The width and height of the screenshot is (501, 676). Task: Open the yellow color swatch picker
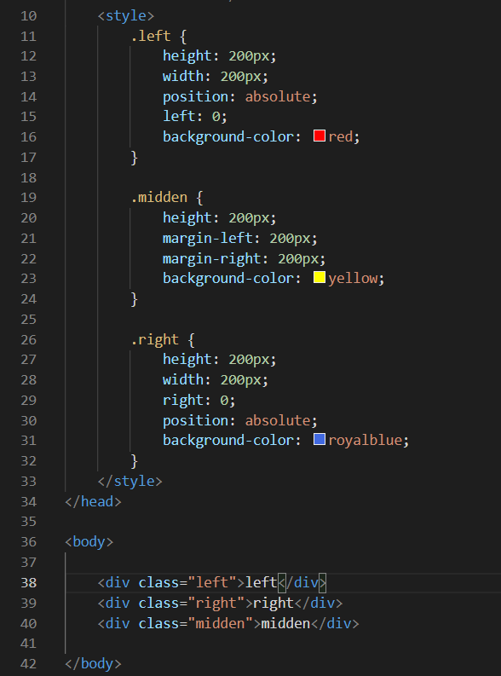pos(320,278)
